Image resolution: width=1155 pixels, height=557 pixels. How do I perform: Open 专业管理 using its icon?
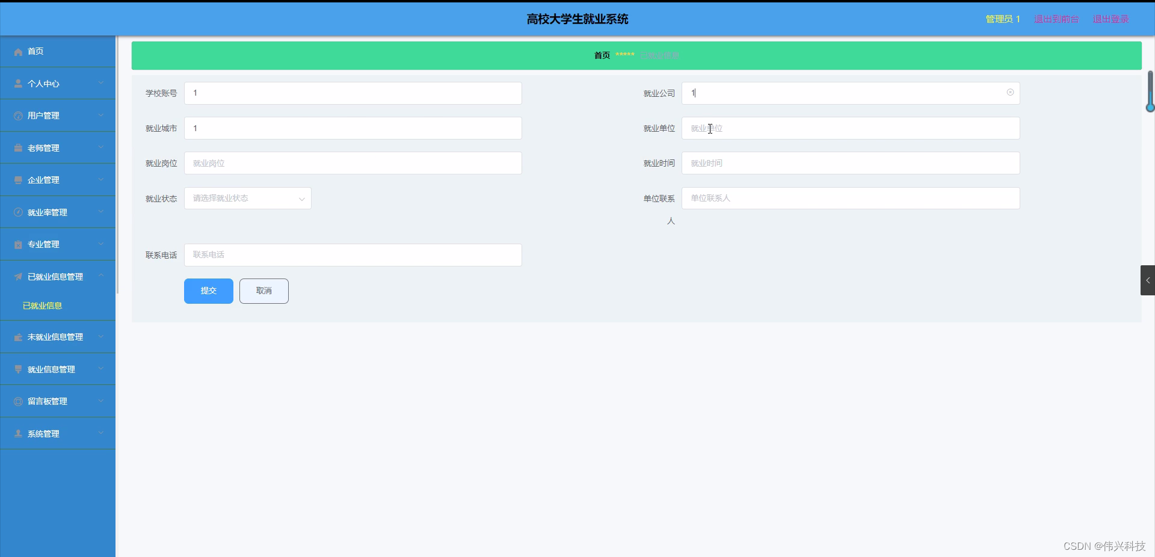[18, 244]
